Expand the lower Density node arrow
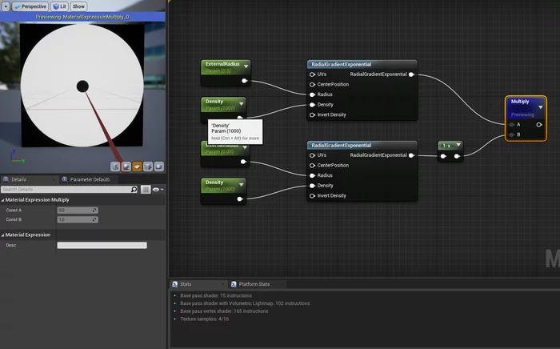This screenshot has height=349, width=560. click(242, 185)
